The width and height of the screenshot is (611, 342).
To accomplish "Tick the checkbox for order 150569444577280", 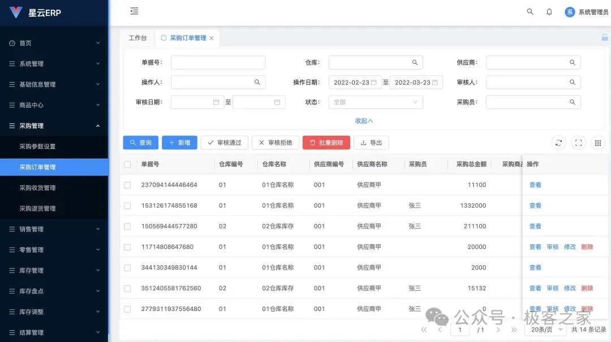I will coord(127,226).
